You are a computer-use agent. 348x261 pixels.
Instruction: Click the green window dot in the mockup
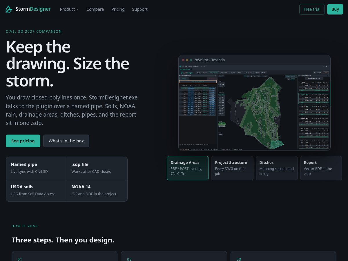pos(191,60)
